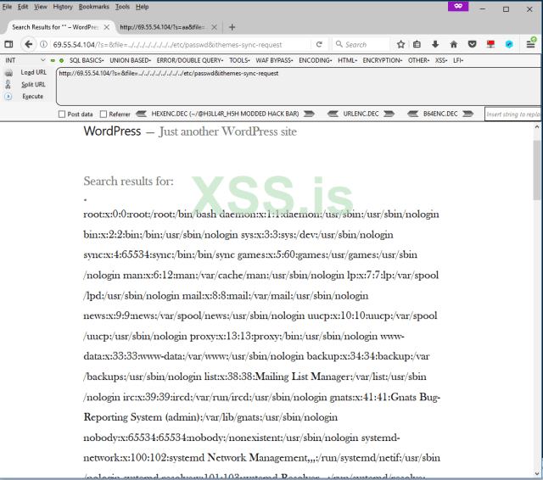The height and width of the screenshot is (480, 543).
Task: Open the History menu
Action: coord(63,7)
